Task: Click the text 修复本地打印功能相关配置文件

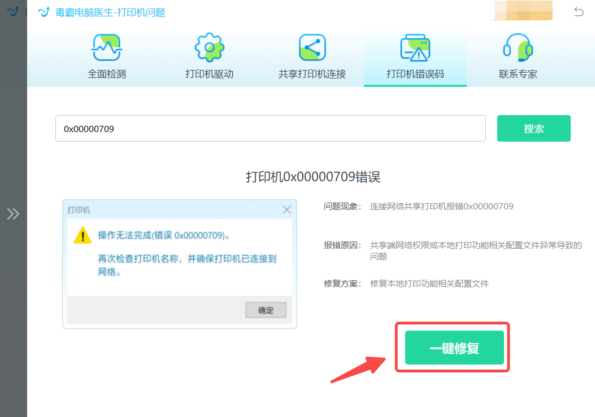Action: coord(429,284)
